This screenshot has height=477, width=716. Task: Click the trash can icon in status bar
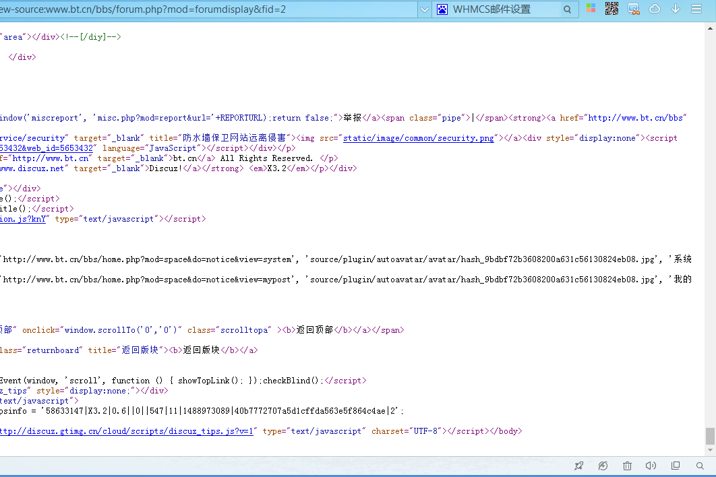point(628,466)
